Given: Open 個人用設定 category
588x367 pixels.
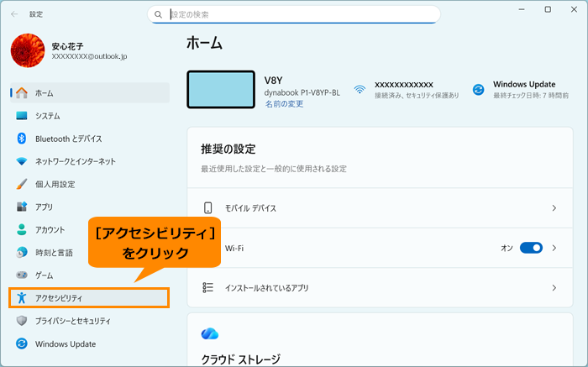Looking at the screenshot, I should pos(90,184).
